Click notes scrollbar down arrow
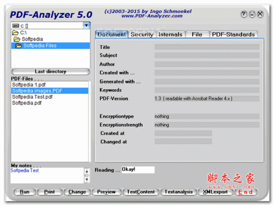 (x=87, y=180)
